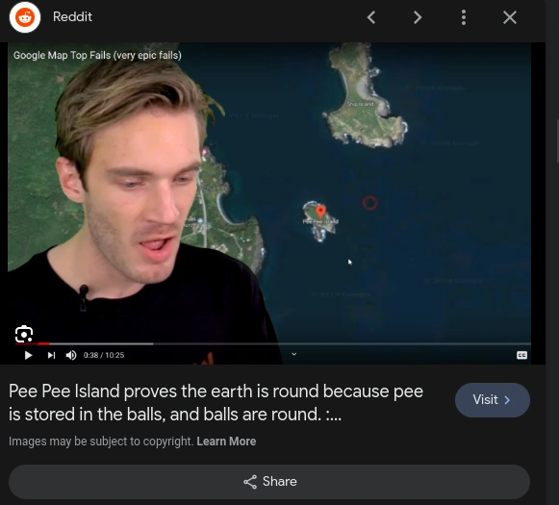
Task: Go to the next image result
Action: [418, 17]
